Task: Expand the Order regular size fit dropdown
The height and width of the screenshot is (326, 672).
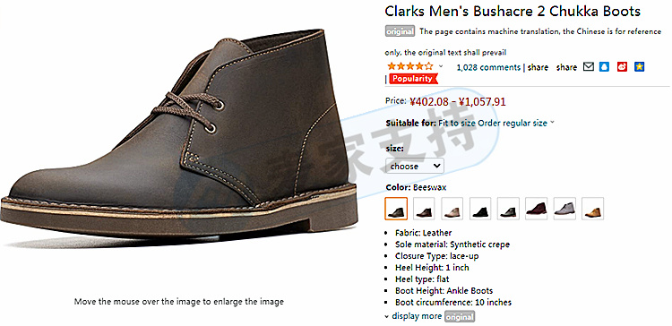Action: coord(516,123)
